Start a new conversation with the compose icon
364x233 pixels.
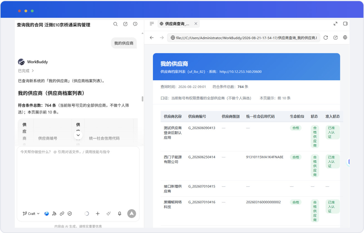point(126,24)
